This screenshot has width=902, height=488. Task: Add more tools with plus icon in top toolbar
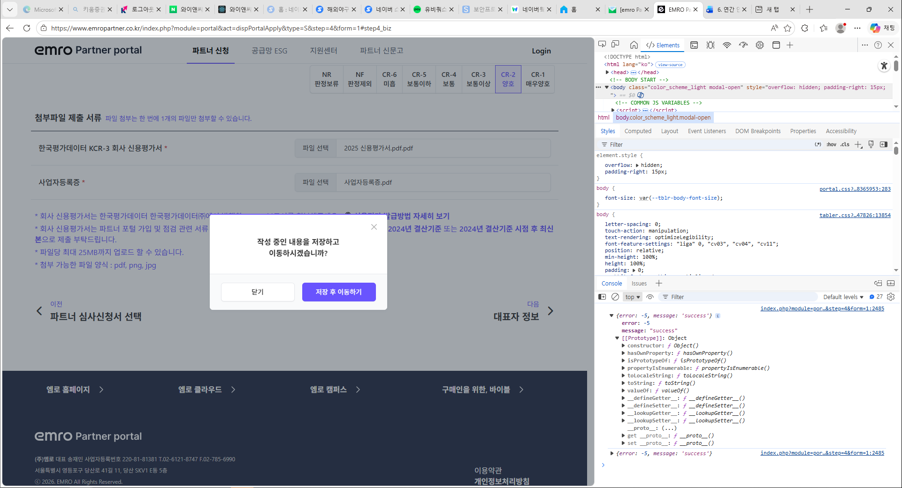(x=790, y=45)
